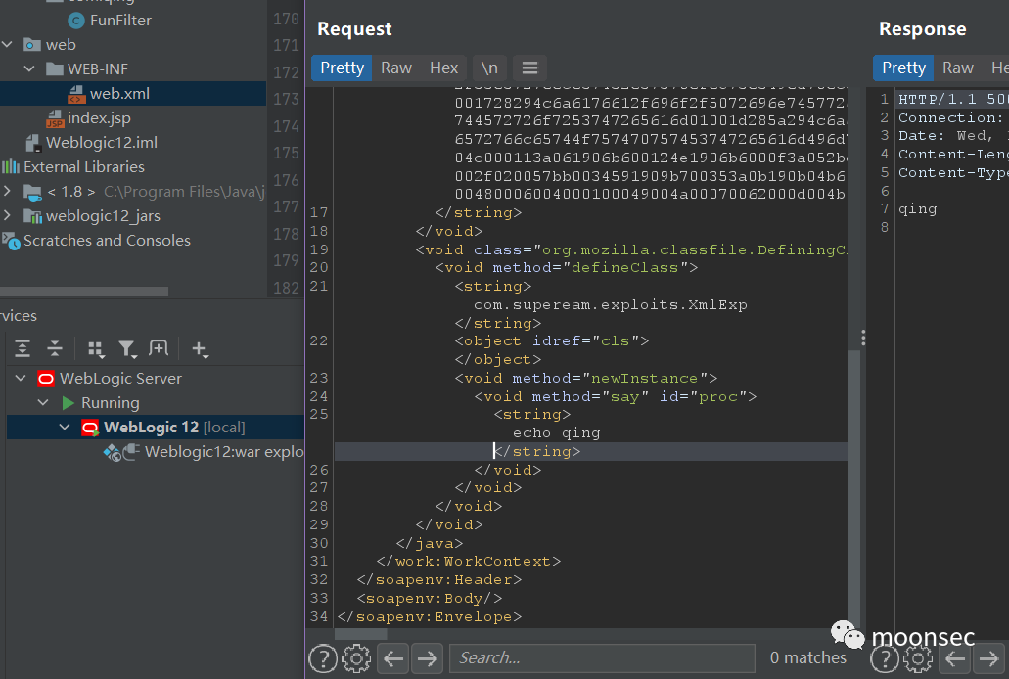Collapse the web folder
Viewport: 1009px width, 679px height.
tap(8, 44)
